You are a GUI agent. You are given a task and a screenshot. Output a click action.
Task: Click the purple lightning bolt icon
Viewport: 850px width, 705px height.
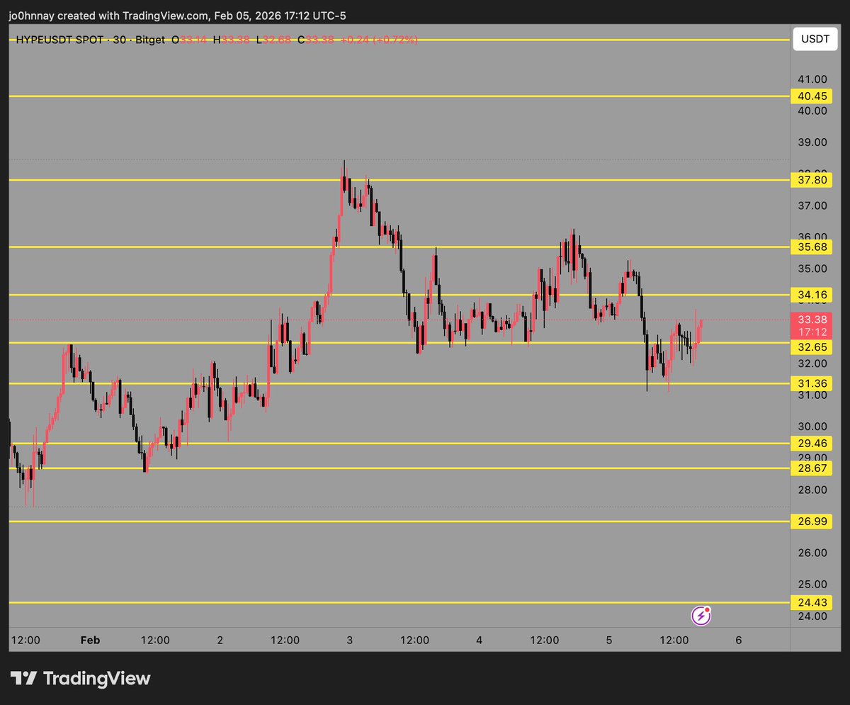[701, 615]
